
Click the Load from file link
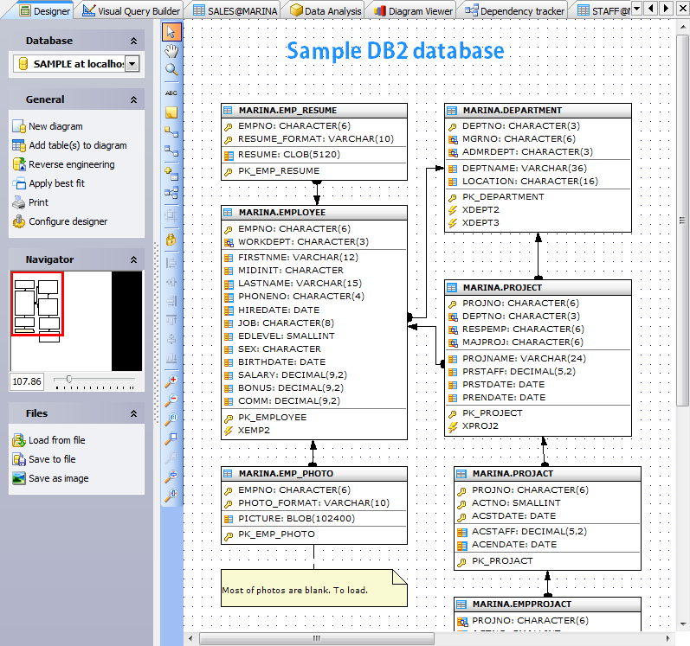click(x=57, y=440)
